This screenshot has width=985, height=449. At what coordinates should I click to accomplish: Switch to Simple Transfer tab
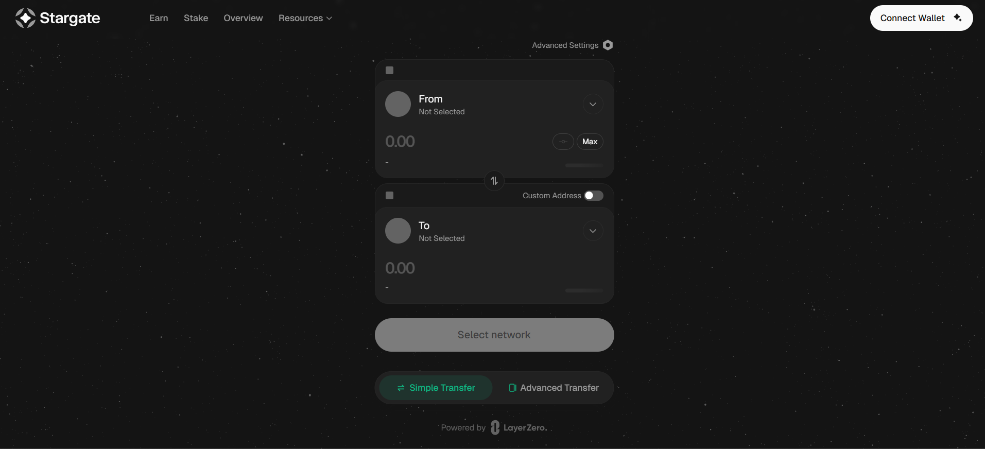(436, 388)
